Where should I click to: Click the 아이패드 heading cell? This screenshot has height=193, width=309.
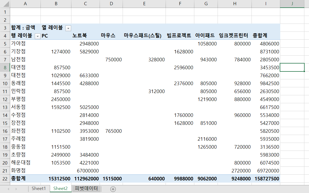[206, 36]
